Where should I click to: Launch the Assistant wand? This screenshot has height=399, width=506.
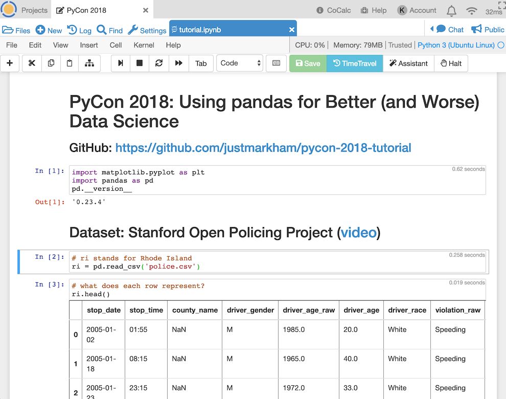tap(408, 63)
